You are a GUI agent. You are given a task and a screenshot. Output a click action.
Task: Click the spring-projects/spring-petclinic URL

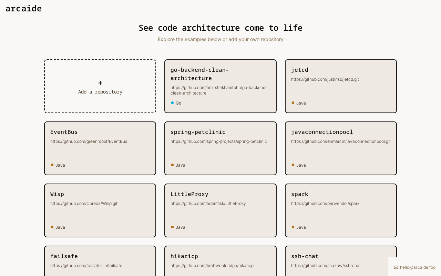click(219, 141)
